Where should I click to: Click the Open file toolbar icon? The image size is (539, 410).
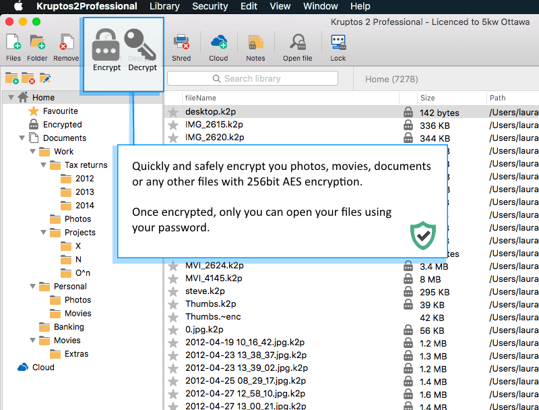point(297,44)
